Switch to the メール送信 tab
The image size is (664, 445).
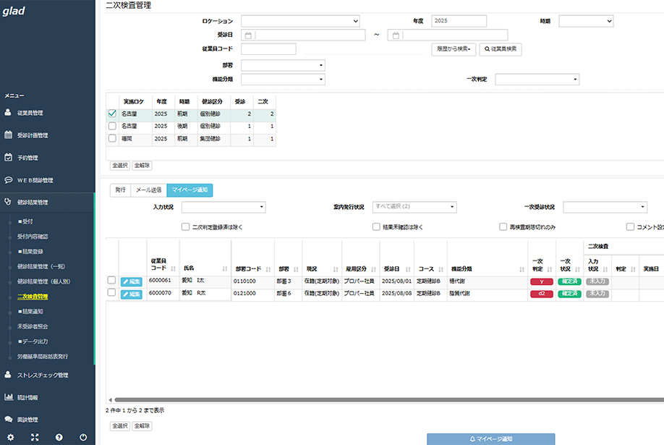(148, 190)
